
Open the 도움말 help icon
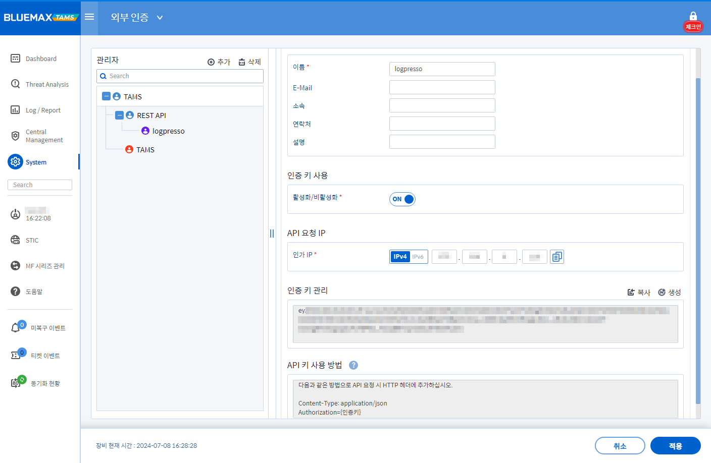(16, 292)
